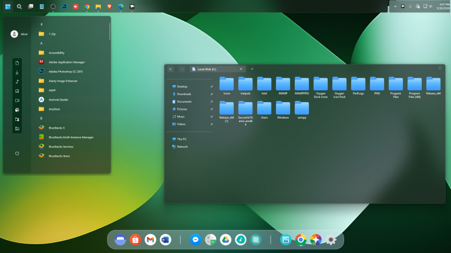Go forward in File Explorer

(182, 69)
